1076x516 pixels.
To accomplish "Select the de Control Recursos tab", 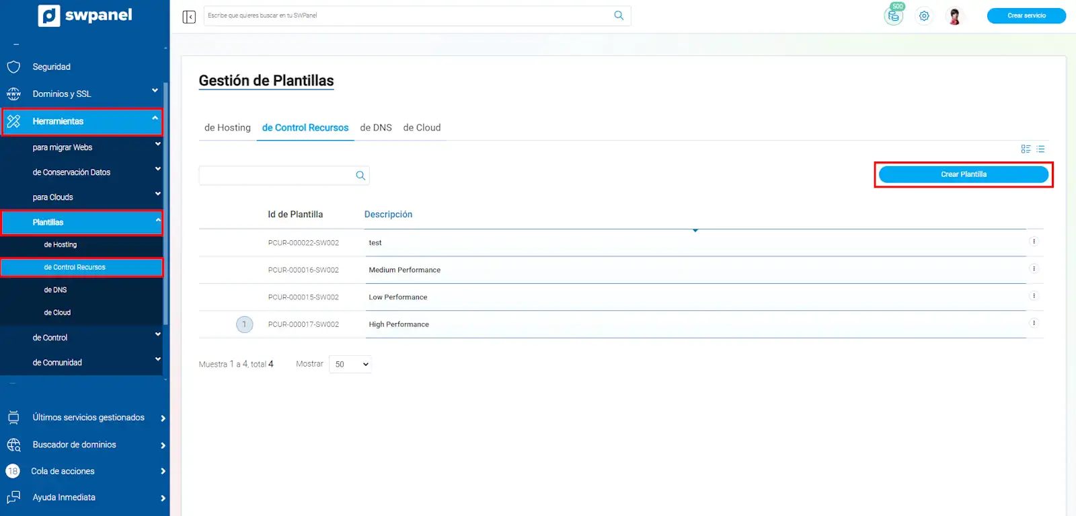I will (x=305, y=128).
